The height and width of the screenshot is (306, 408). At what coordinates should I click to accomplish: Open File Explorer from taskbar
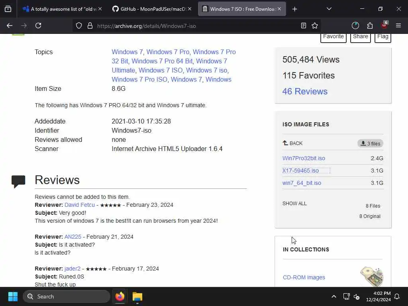[137, 296]
